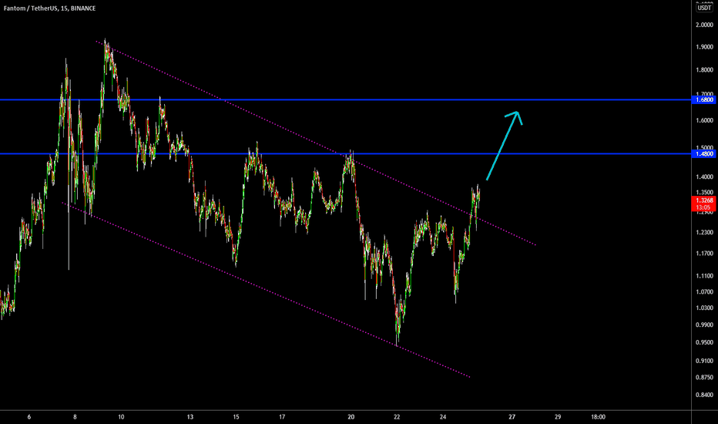Click the 13:05 candle countdown label
The width and height of the screenshot is (718, 424).
tap(703, 207)
